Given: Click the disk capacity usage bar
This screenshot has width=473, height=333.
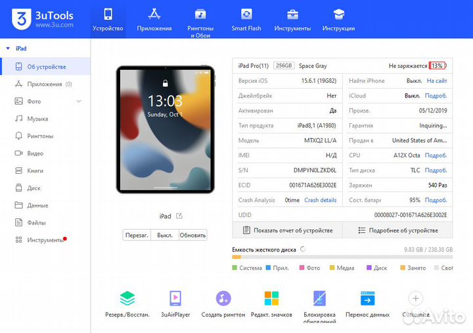Looking at the screenshot, I should [x=342, y=257].
